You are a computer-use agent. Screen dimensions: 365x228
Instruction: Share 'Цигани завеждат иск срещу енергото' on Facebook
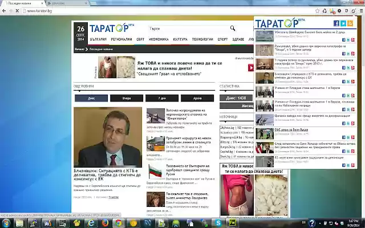[x=343, y=124]
